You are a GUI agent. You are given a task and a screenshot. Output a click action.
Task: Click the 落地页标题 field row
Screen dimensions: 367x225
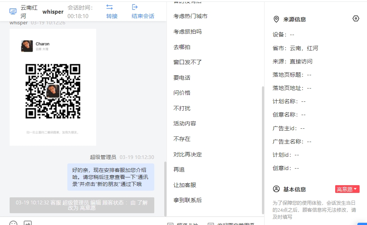tap(292, 75)
